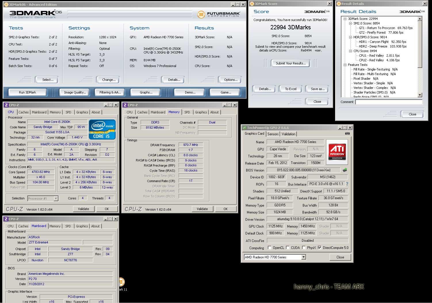Click into the Comment input field
The height and width of the screenshot is (303, 432).
pos(389,102)
